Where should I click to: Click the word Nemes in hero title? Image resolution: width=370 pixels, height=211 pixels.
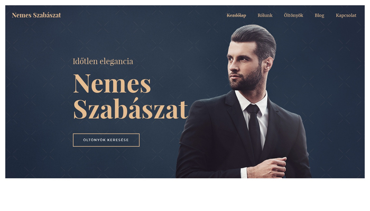point(112,83)
